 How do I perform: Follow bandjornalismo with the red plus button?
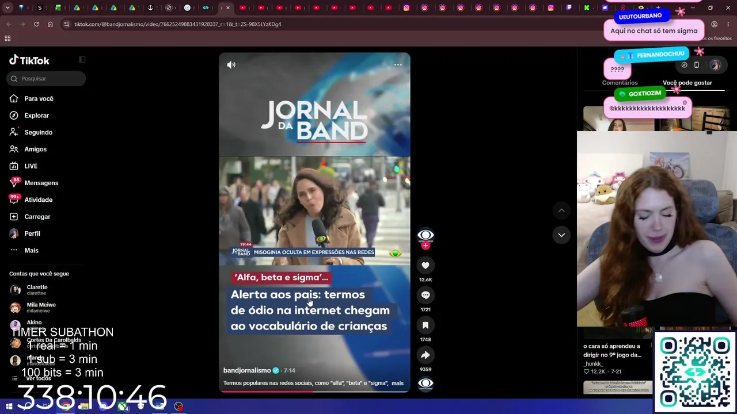pyautogui.click(x=426, y=246)
